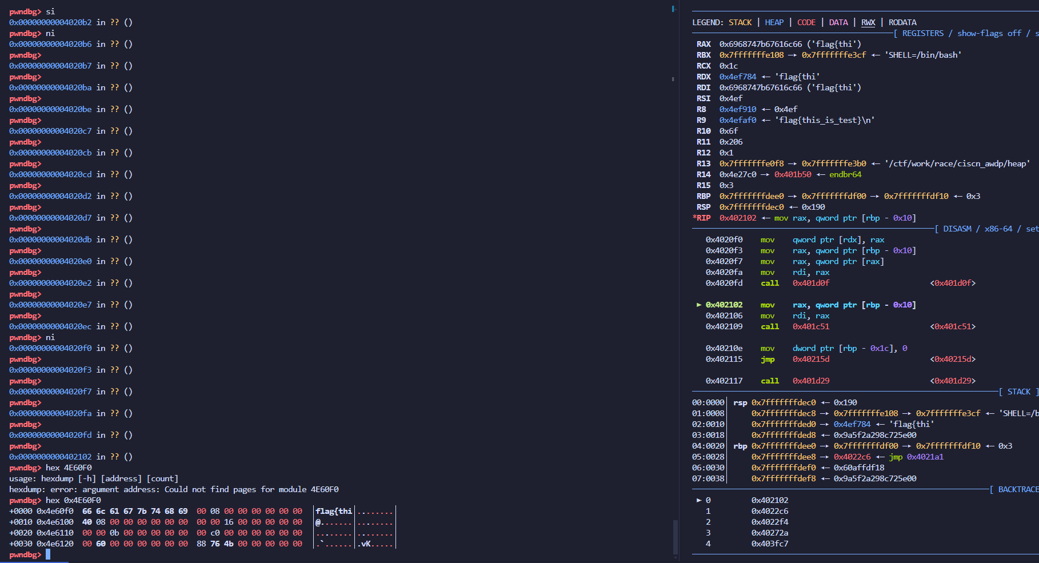
Task: Click backtrace frame address 0x4022f4
Action: (x=770, y=522)
